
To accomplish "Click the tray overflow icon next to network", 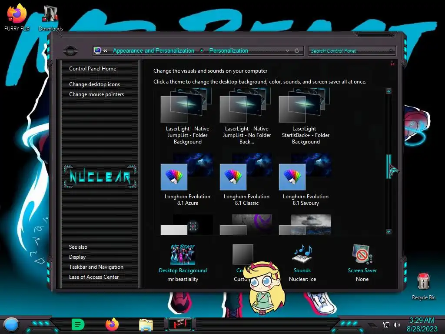I will tap(372, 325).
